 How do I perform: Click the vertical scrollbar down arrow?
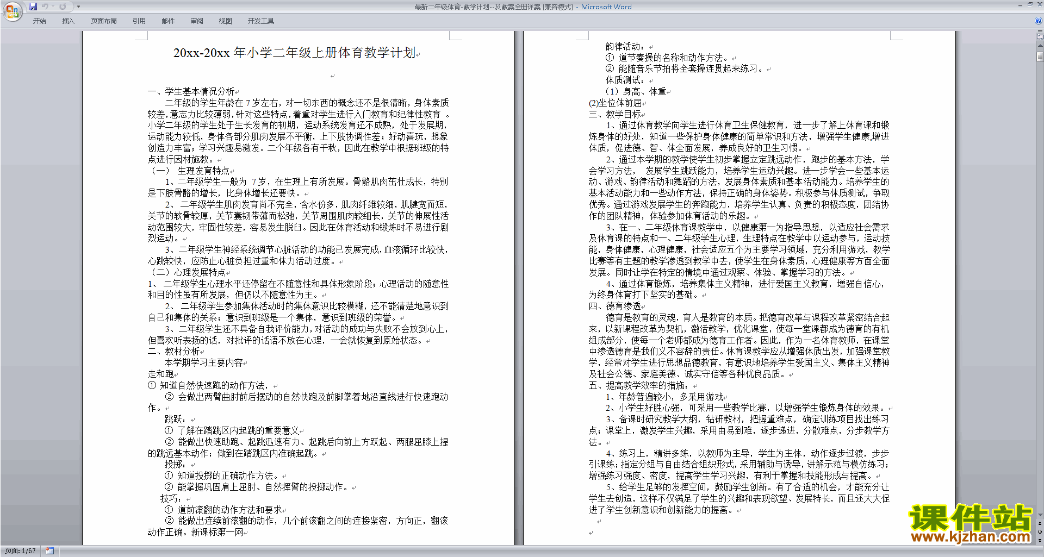tap(1040, 515)
